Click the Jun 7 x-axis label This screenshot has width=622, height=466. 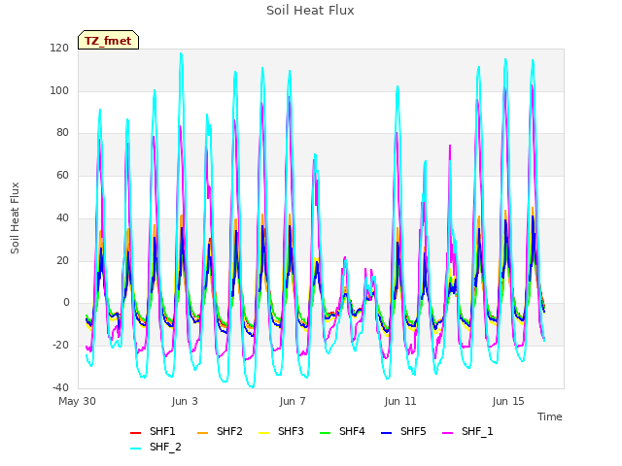[x=293, y=401]
